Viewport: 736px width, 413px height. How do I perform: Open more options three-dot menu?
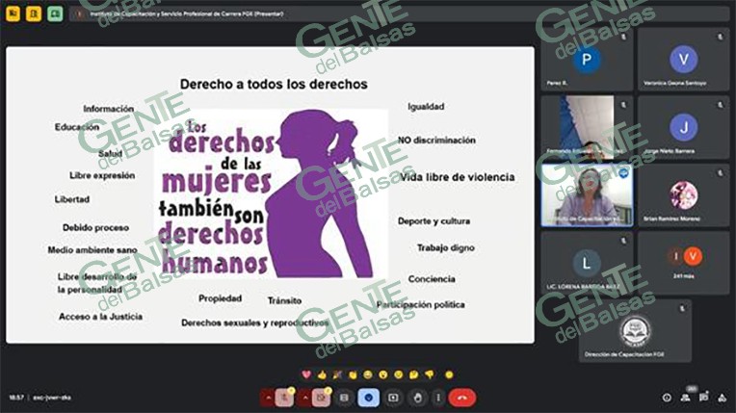(x=440, y=397)
